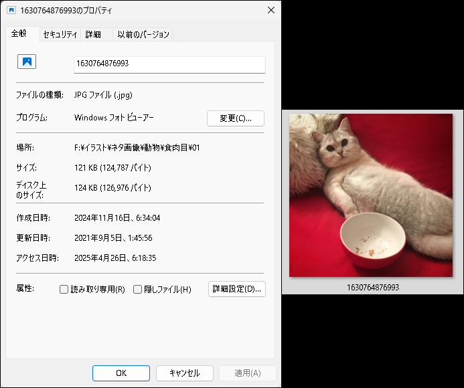Click the large JPG file type icon
Image resolution: width=464 pixels, height=388 pixels.
27,62
